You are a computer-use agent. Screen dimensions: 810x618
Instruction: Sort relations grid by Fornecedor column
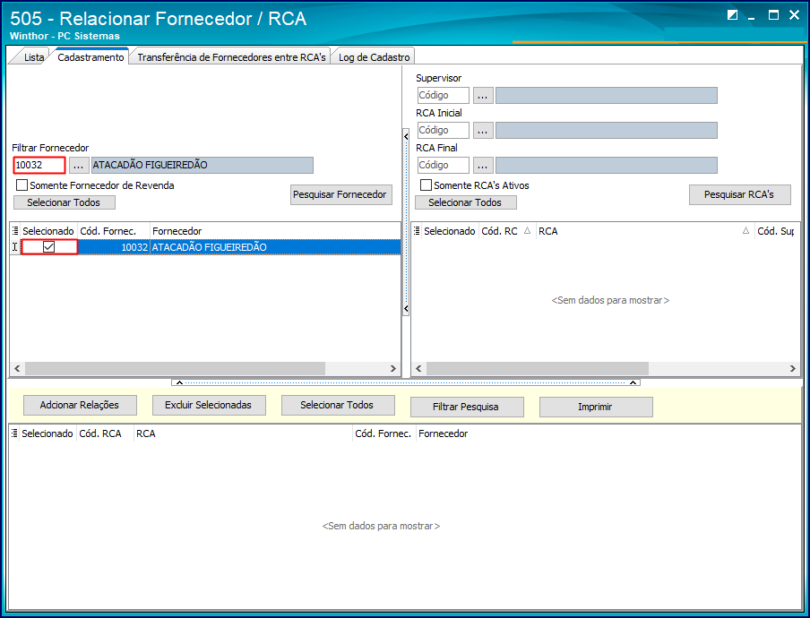coord(608,433)
